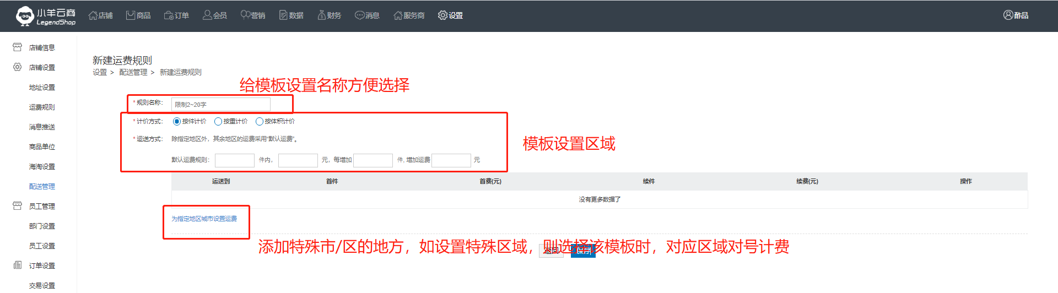Click the 订单 orders icon
1058x293 pixels.
point(169,15)
